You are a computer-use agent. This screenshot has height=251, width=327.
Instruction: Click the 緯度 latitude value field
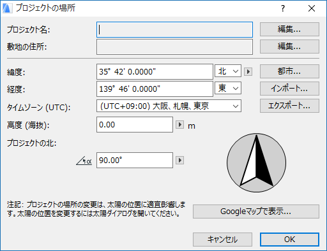point(155,72)
